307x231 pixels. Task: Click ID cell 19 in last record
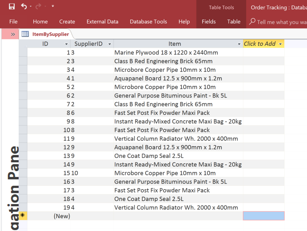[x=49, y=208]
